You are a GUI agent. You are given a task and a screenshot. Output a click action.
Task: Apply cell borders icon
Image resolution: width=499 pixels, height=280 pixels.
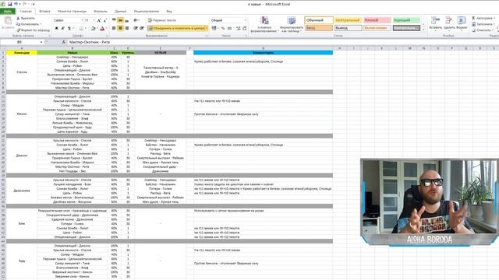(81, 28)
